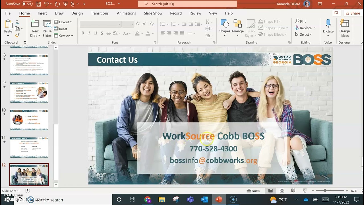Click the Share button

pos(353,13)
